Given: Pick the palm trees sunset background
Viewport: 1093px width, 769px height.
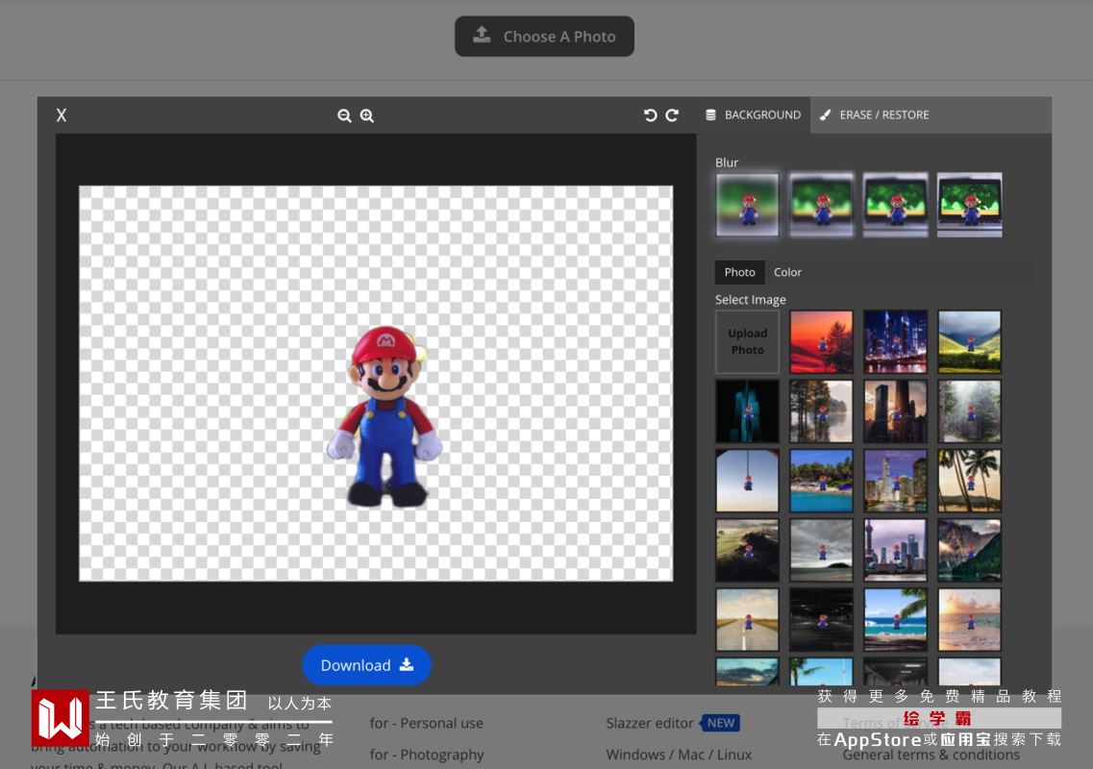Looking at the screenshot, I should (x=969, y=481).
